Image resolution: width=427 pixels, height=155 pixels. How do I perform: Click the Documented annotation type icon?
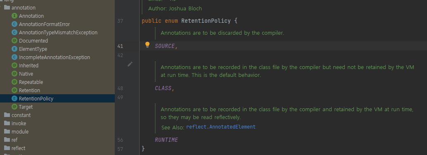[x=14, y=41]
